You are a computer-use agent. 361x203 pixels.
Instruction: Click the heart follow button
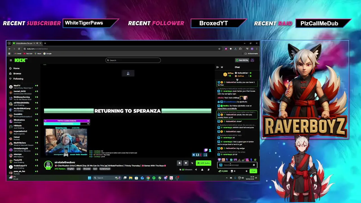[186, 163]
